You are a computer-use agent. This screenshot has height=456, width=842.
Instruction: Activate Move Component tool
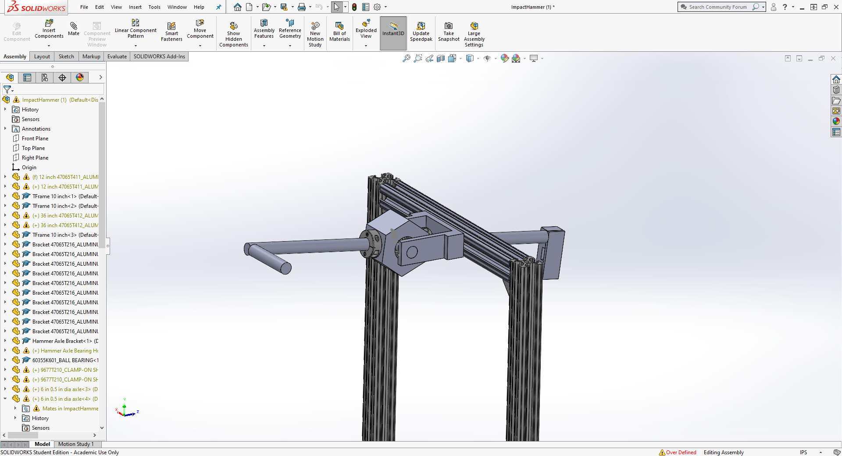coord(200,29)
